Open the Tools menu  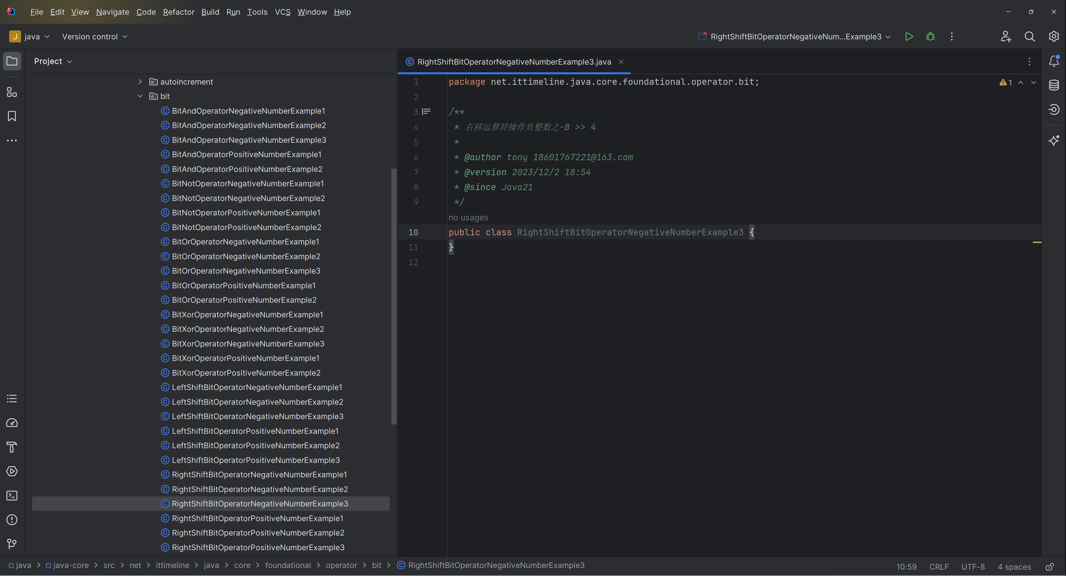(257, 12)
